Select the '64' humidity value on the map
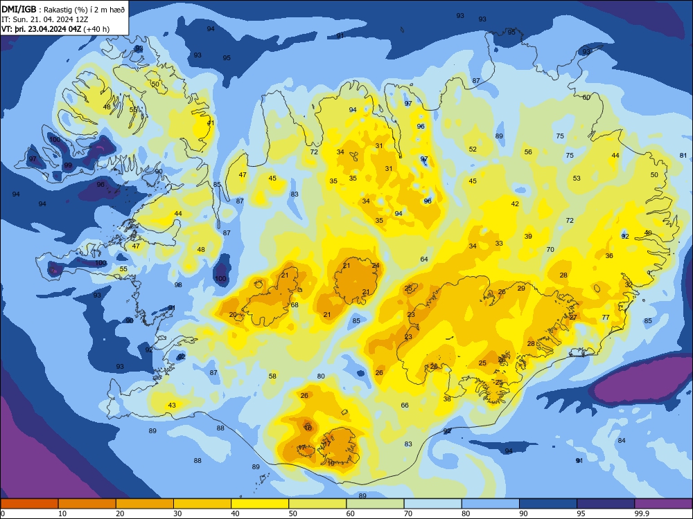Screen dimensions: 693x519 click(x=424, y=259)
